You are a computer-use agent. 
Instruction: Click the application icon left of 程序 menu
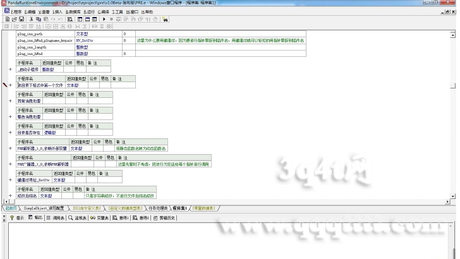(x=7, y=11)
